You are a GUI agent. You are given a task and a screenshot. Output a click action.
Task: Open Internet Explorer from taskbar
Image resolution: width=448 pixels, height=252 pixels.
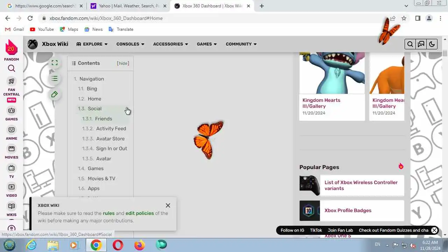point(31,245)
